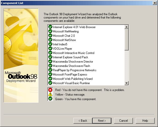Click the red X legend icon
The image size is (158, 127).
[50, 90]
